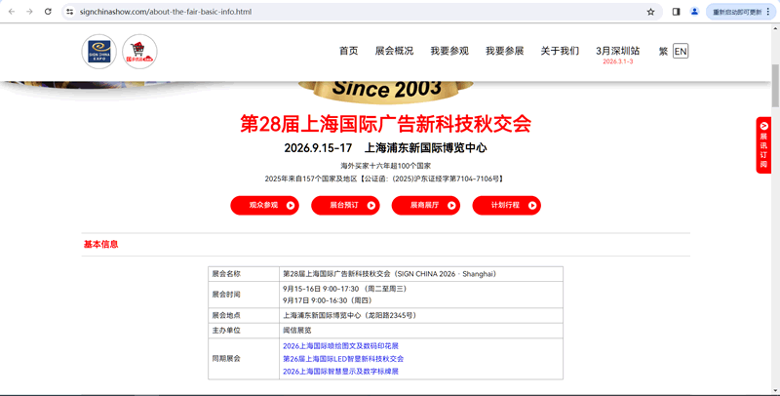Go to 首页 home page

pos(348,51)
